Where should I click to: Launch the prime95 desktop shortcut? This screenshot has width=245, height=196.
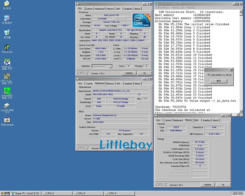pos(7,93)
